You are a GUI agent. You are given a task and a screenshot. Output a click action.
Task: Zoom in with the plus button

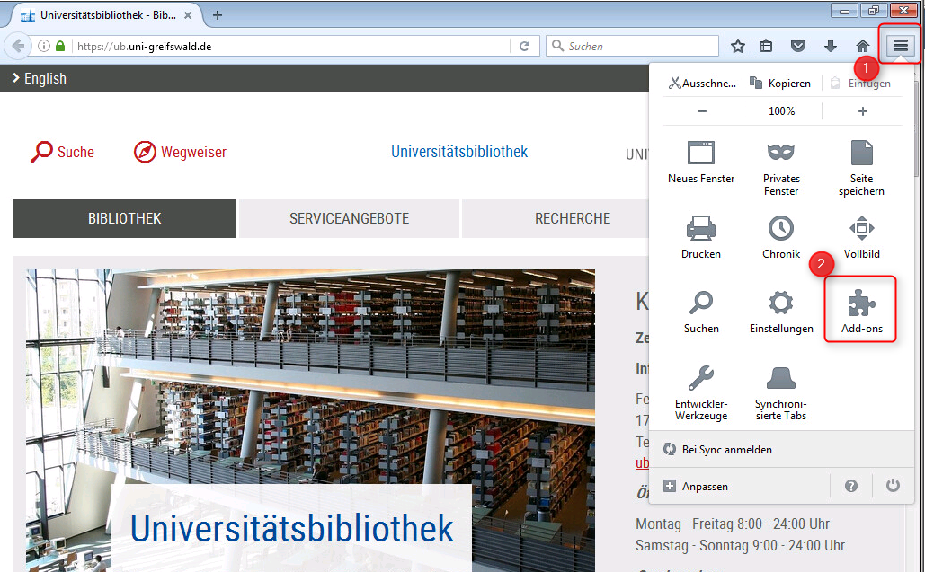coord(862,111)
